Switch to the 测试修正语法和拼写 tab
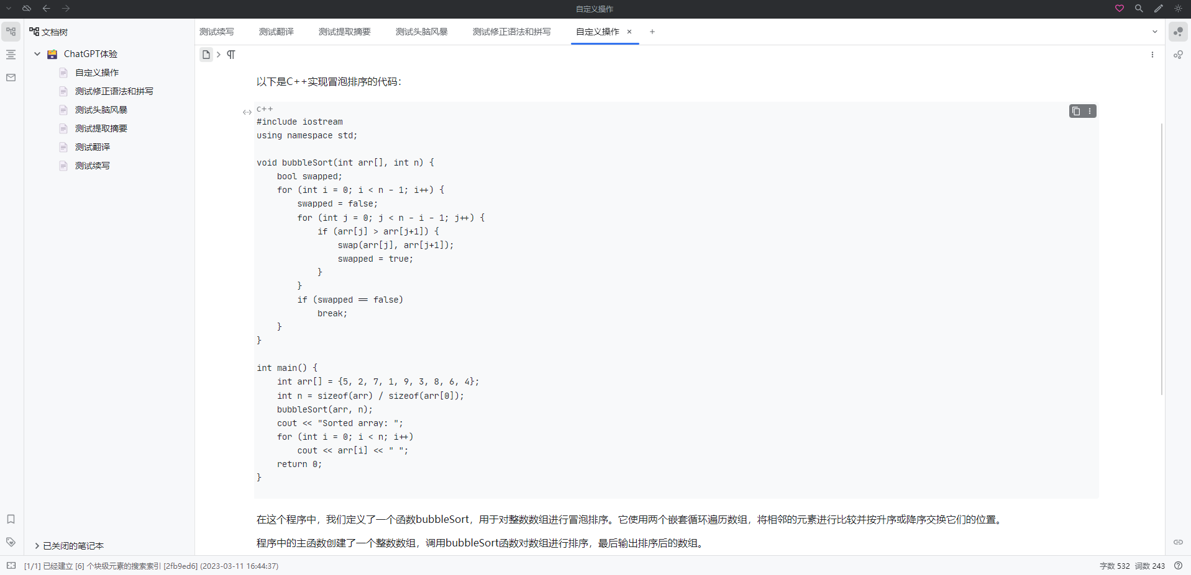The width and height of the screenshot is (1191, 575). tap(512, 32)
